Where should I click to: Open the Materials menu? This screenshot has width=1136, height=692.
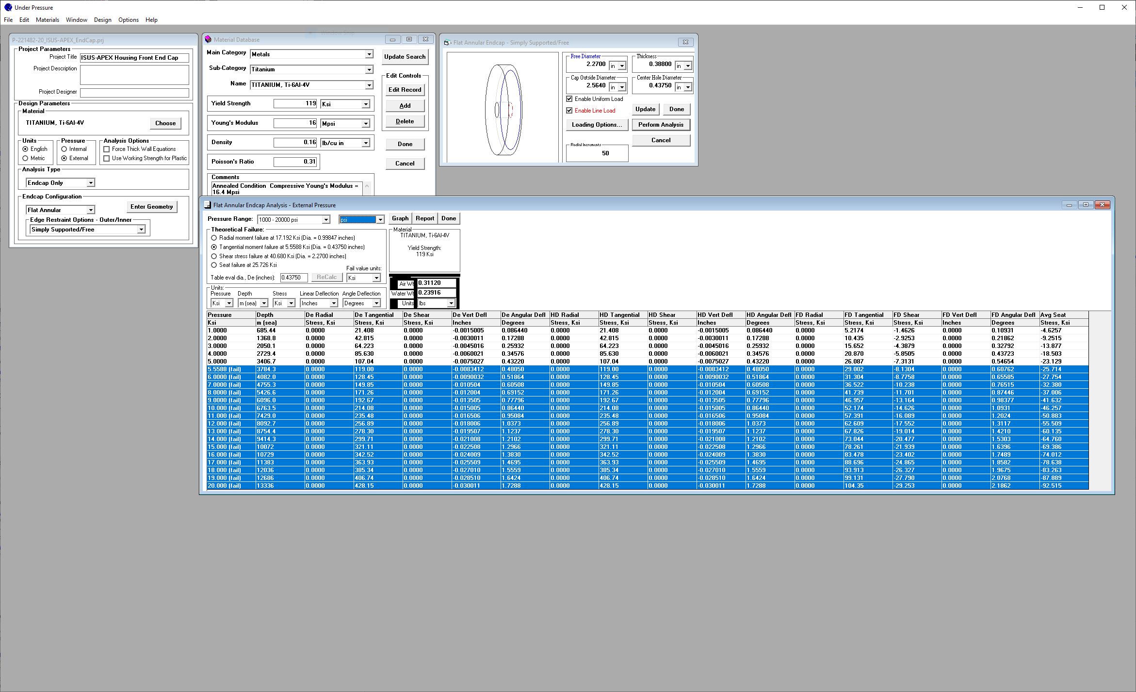(48, 20)
